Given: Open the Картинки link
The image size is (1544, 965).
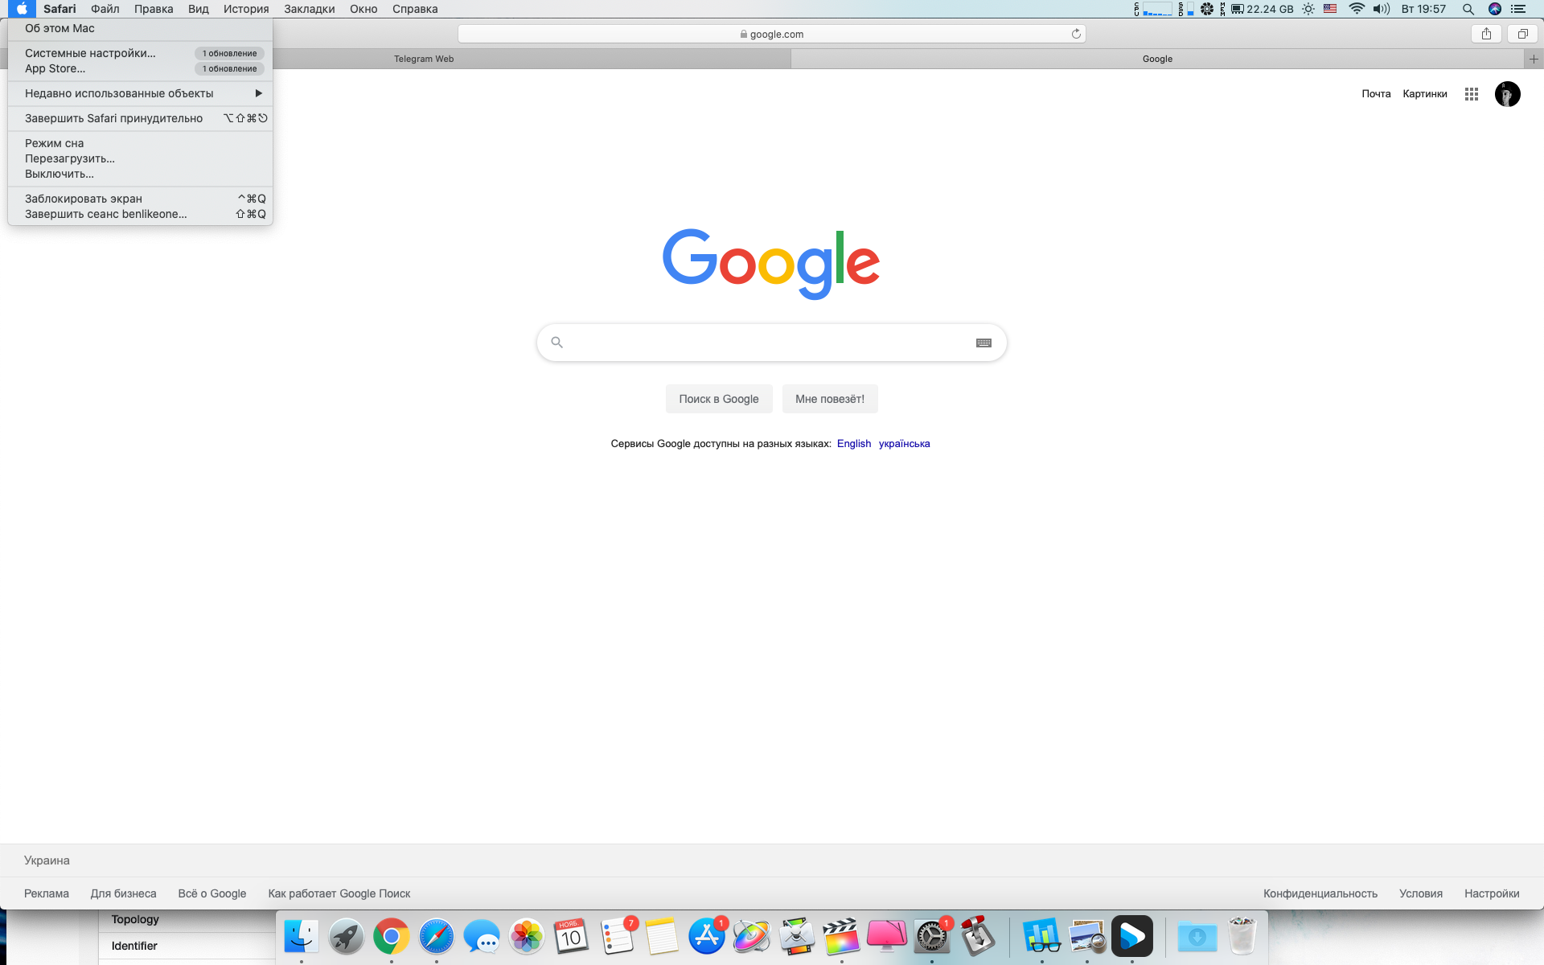Looking at the screenshot, I should (x=1425, y=94).
